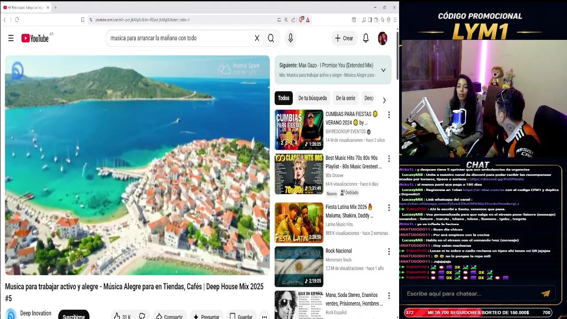The width and height of the screenshot is (567, 319).
Task: Go to the YouTube home logo
Action: [35, 38]
